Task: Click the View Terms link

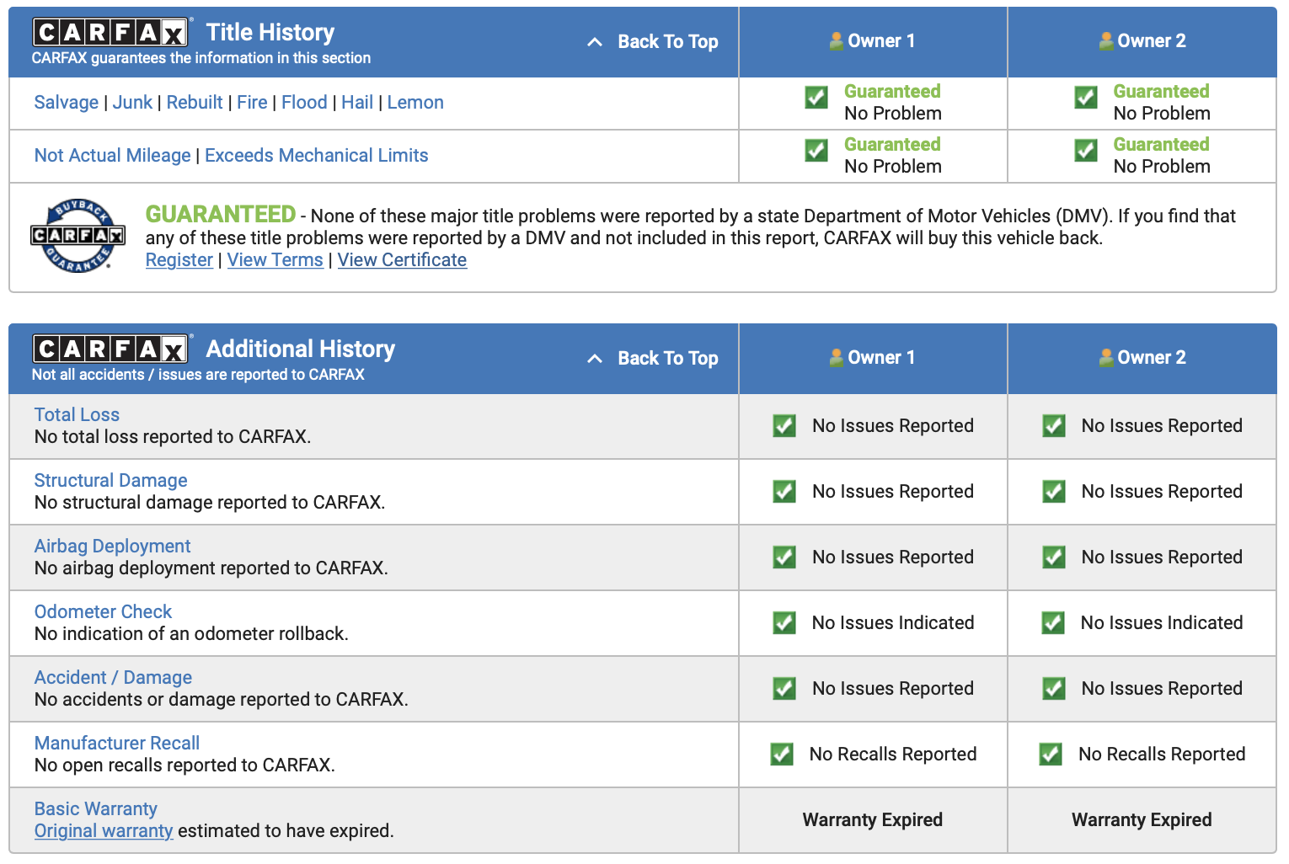Action: (x=275, y=259)
